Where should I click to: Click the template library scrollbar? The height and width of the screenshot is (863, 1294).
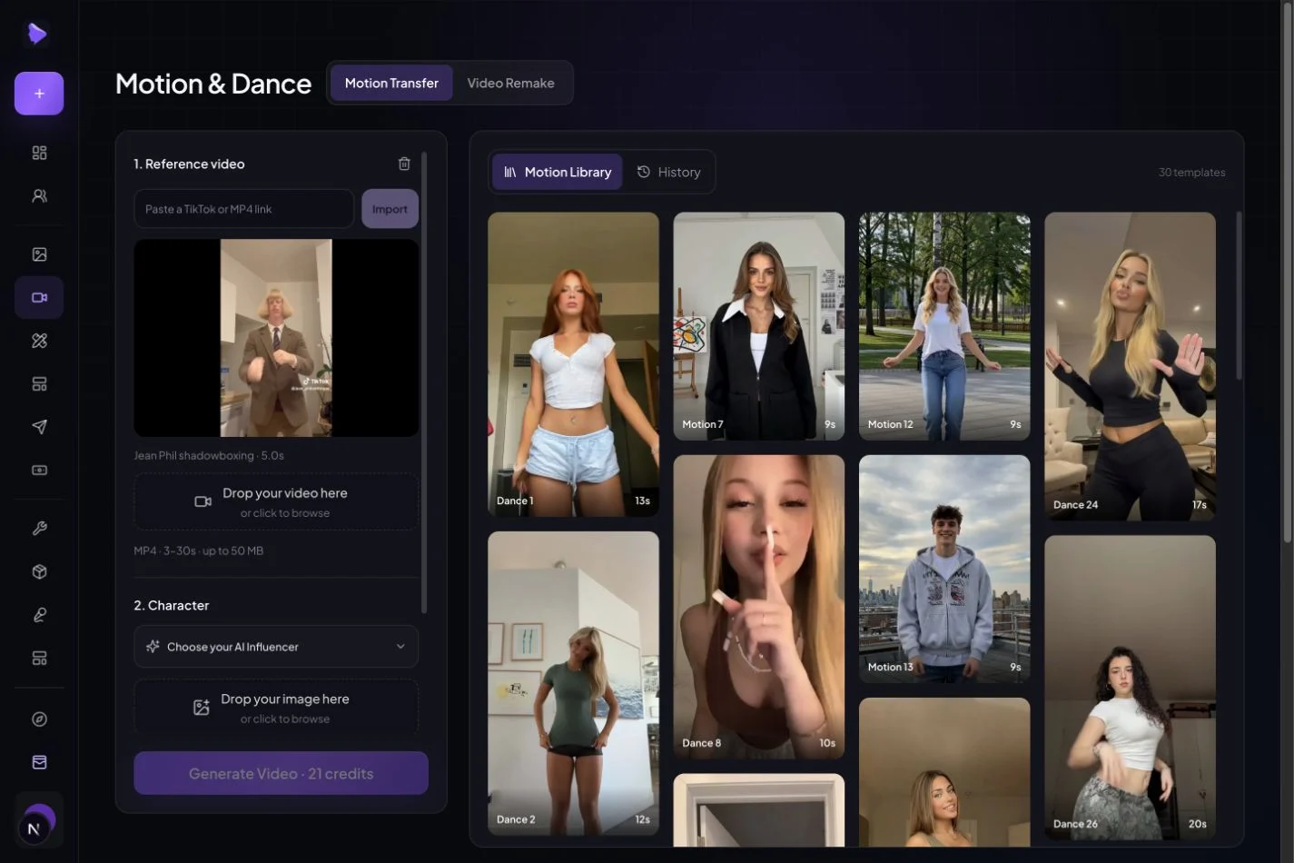click(1239, 295)
